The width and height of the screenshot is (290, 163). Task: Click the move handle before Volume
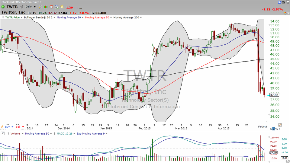8,133
